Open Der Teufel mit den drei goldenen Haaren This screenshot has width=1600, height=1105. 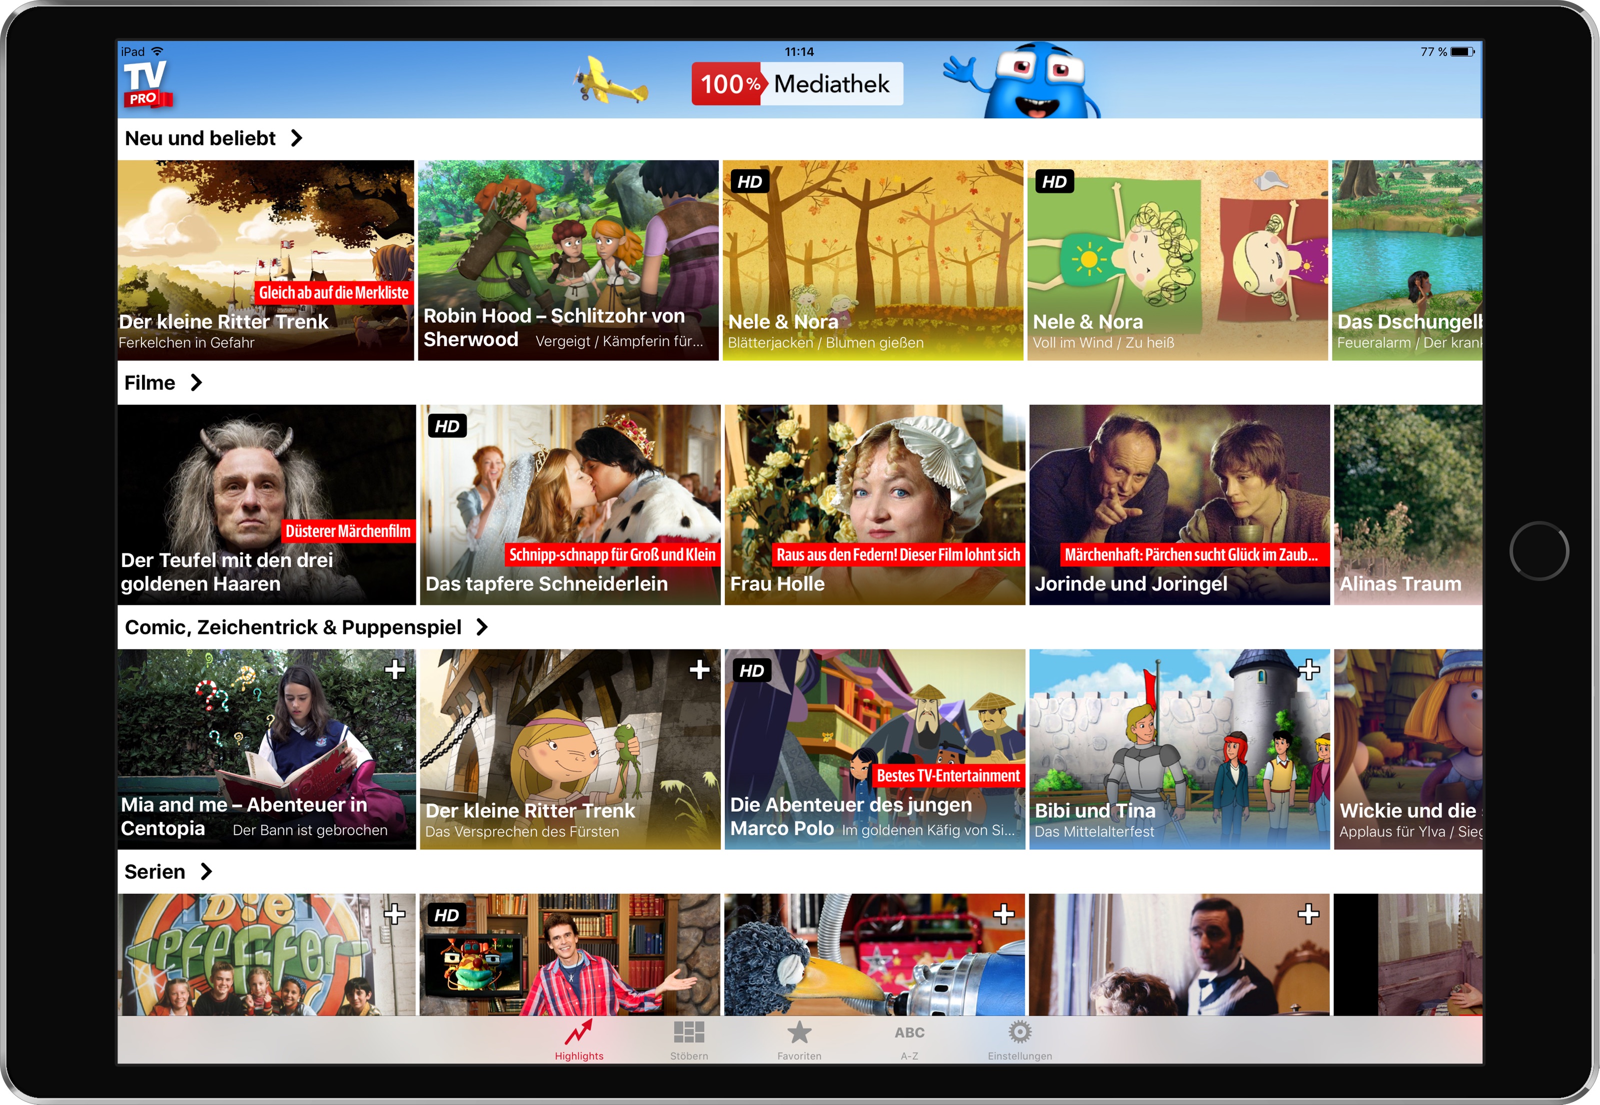pos(267,505)
